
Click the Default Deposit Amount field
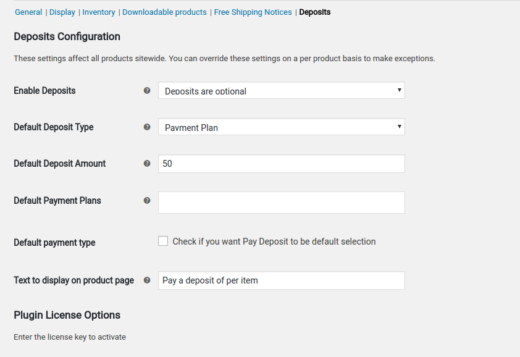click(281, 164)
